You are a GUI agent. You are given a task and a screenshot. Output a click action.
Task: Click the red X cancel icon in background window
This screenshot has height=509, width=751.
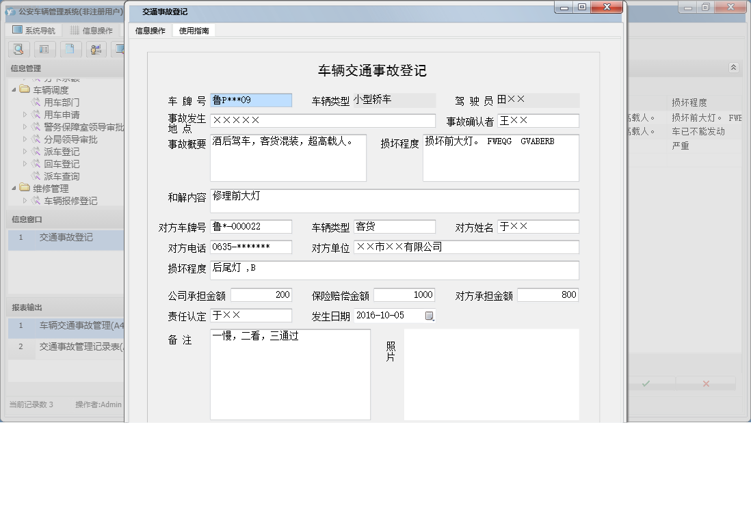pyautogui.click(x=706, y=384)
